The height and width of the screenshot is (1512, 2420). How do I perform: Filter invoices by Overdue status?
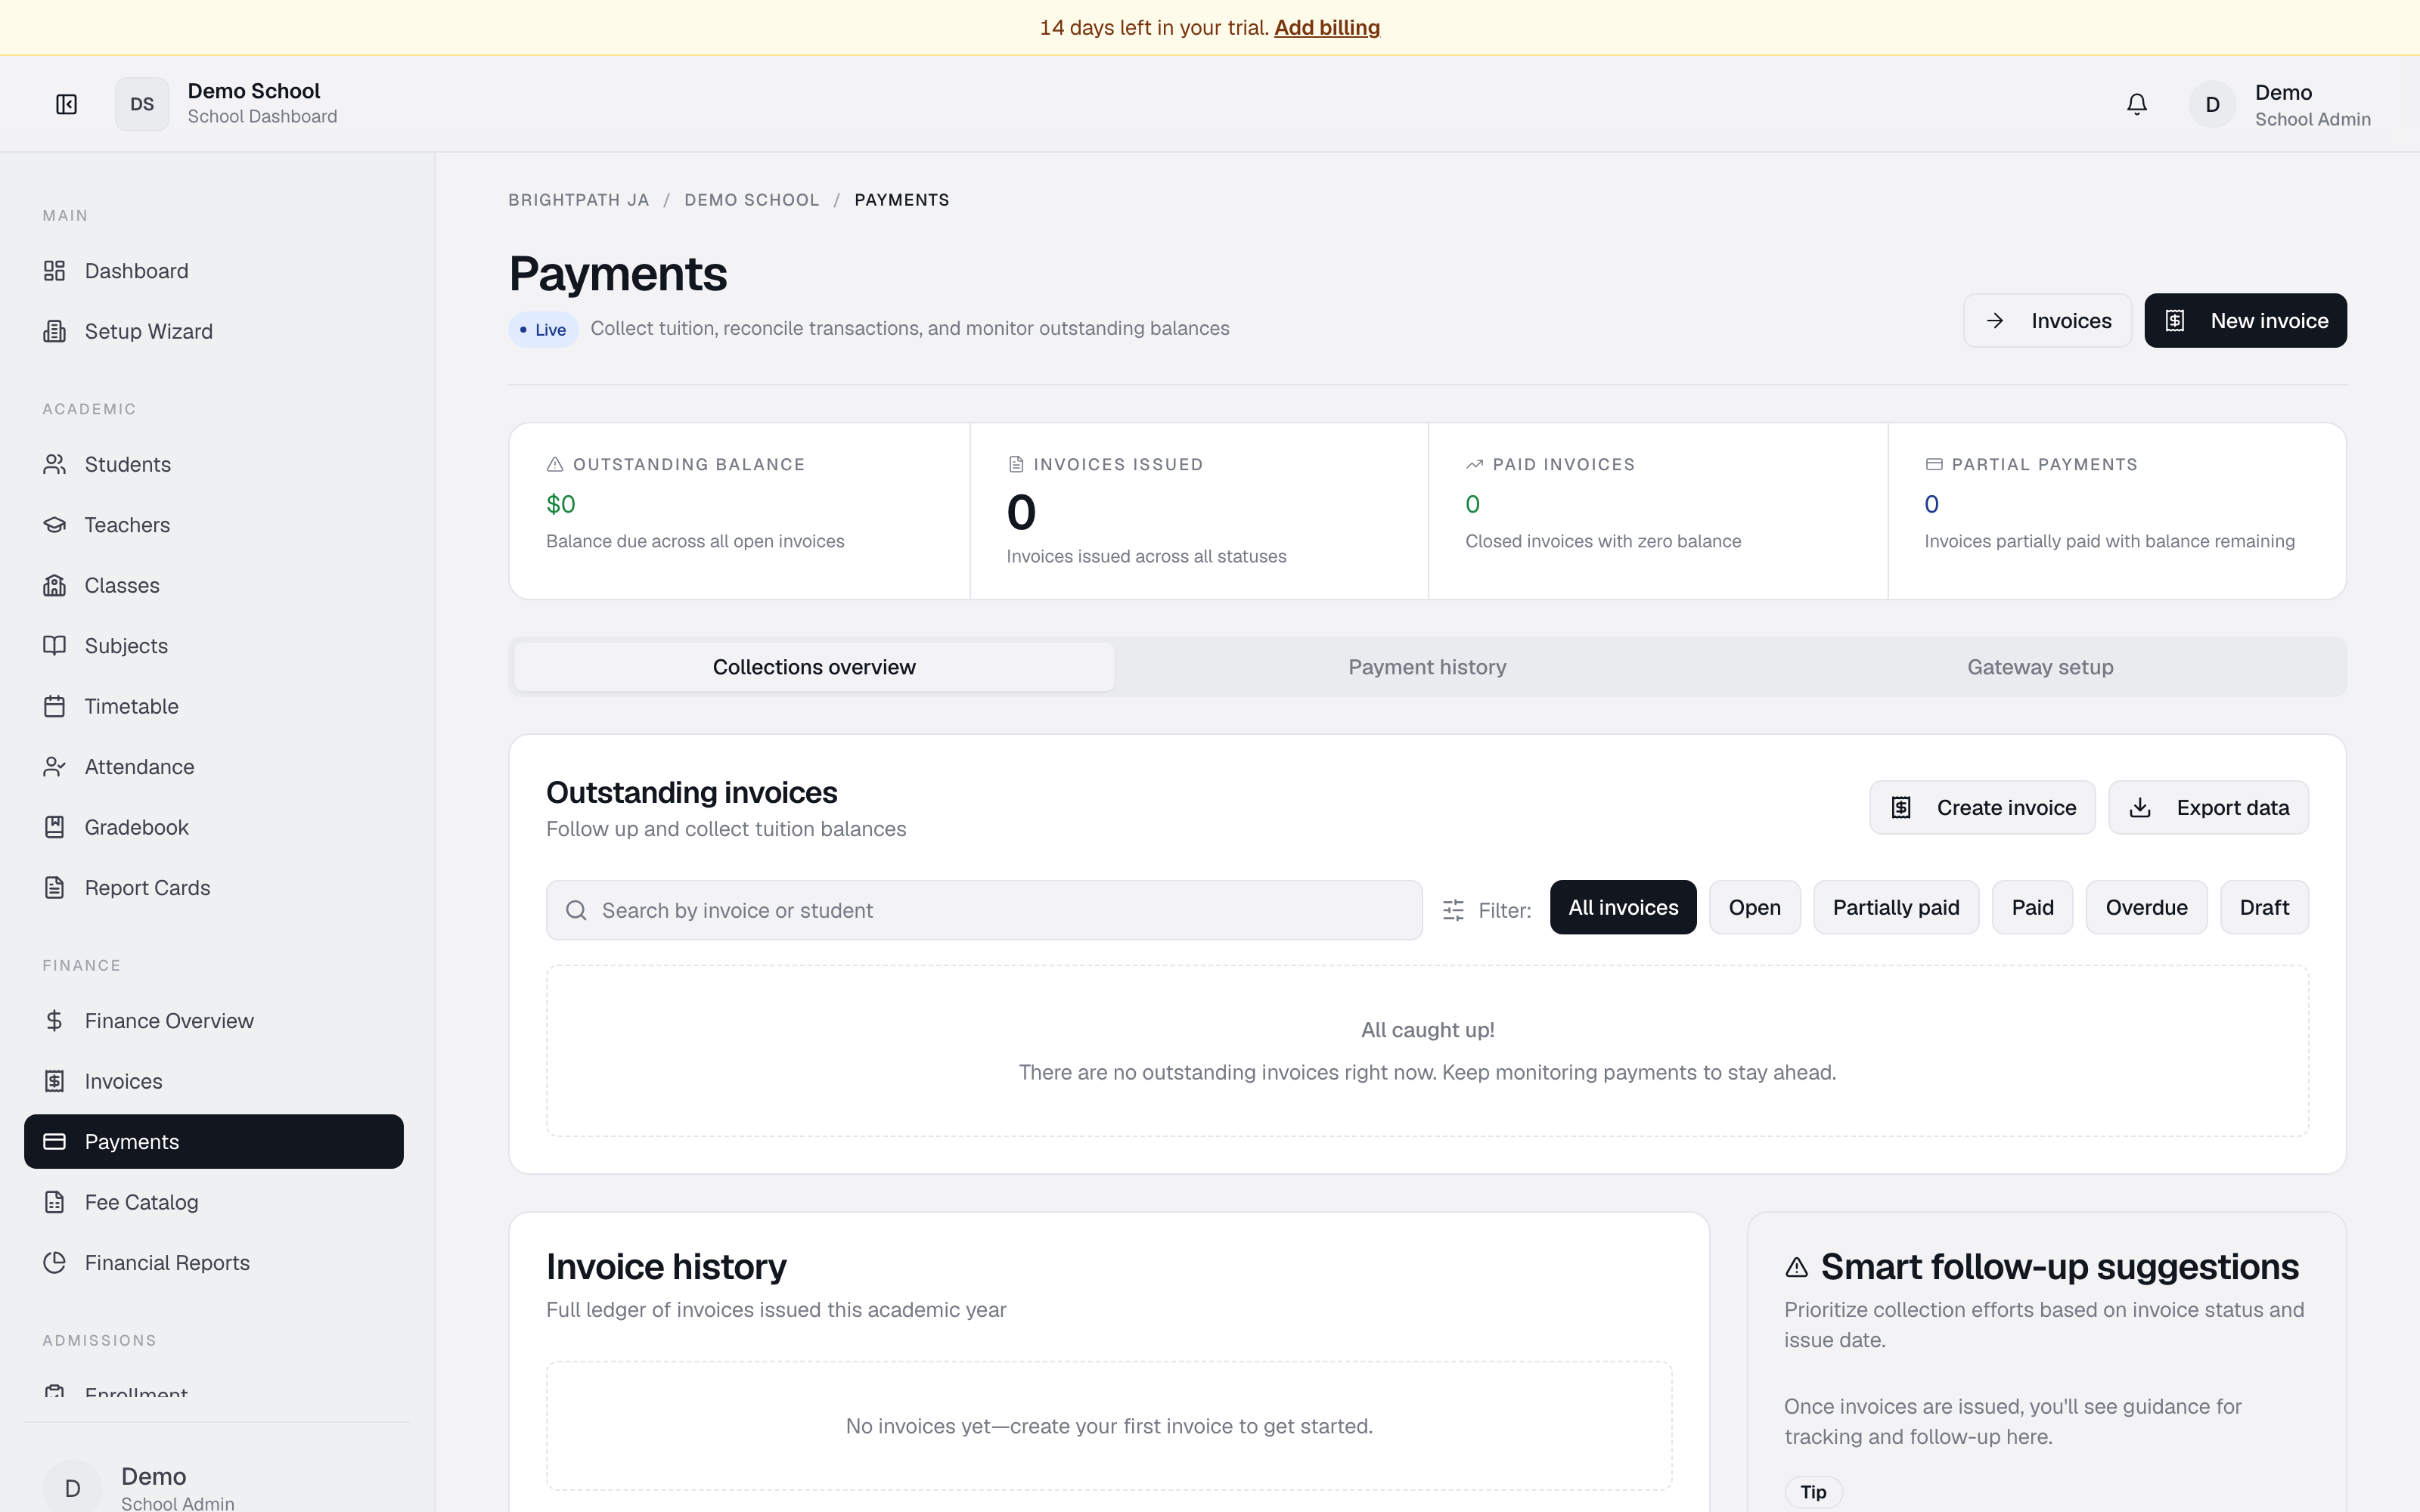(2146, 907)
